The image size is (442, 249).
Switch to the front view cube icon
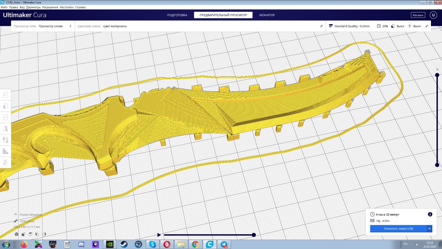23,234
